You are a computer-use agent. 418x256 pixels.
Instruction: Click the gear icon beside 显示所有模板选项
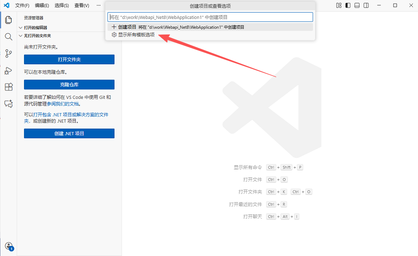[114, 34]
